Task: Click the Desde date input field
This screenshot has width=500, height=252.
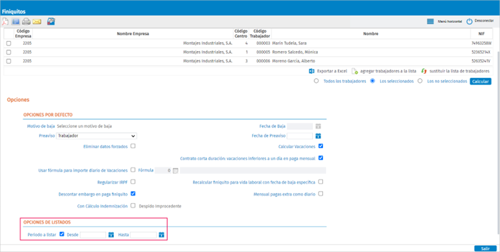Action: 92,235
